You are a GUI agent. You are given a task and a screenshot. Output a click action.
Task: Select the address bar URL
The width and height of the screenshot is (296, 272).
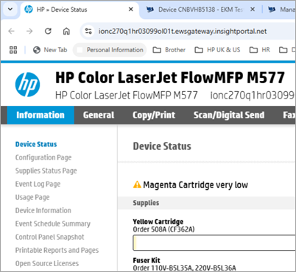point(183,32)
